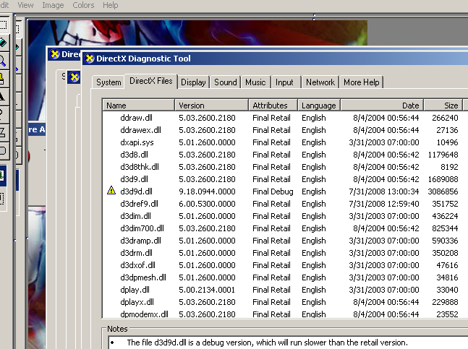Switch to the System tab
The width and height of the screenshot is (468, 349).
pos(109,82)
